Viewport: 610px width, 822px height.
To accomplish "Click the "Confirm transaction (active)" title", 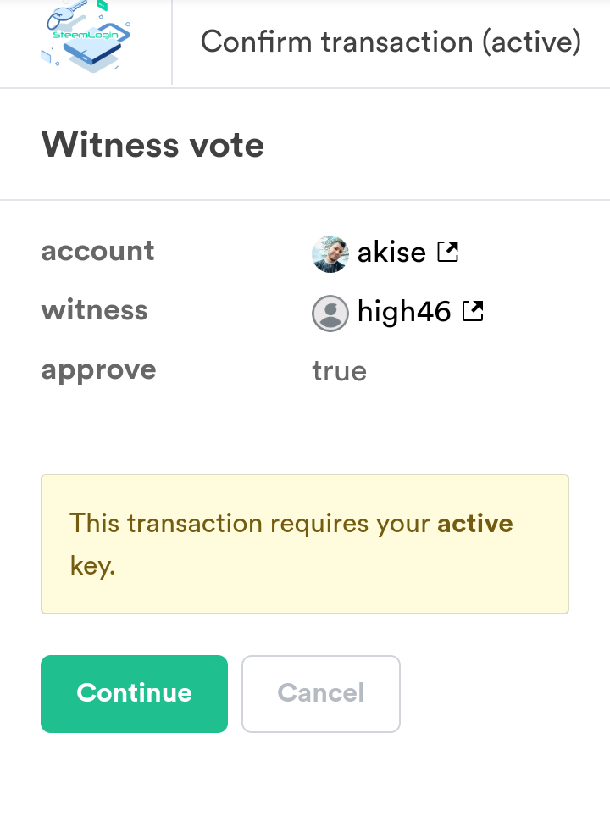I will coord(391,42).
